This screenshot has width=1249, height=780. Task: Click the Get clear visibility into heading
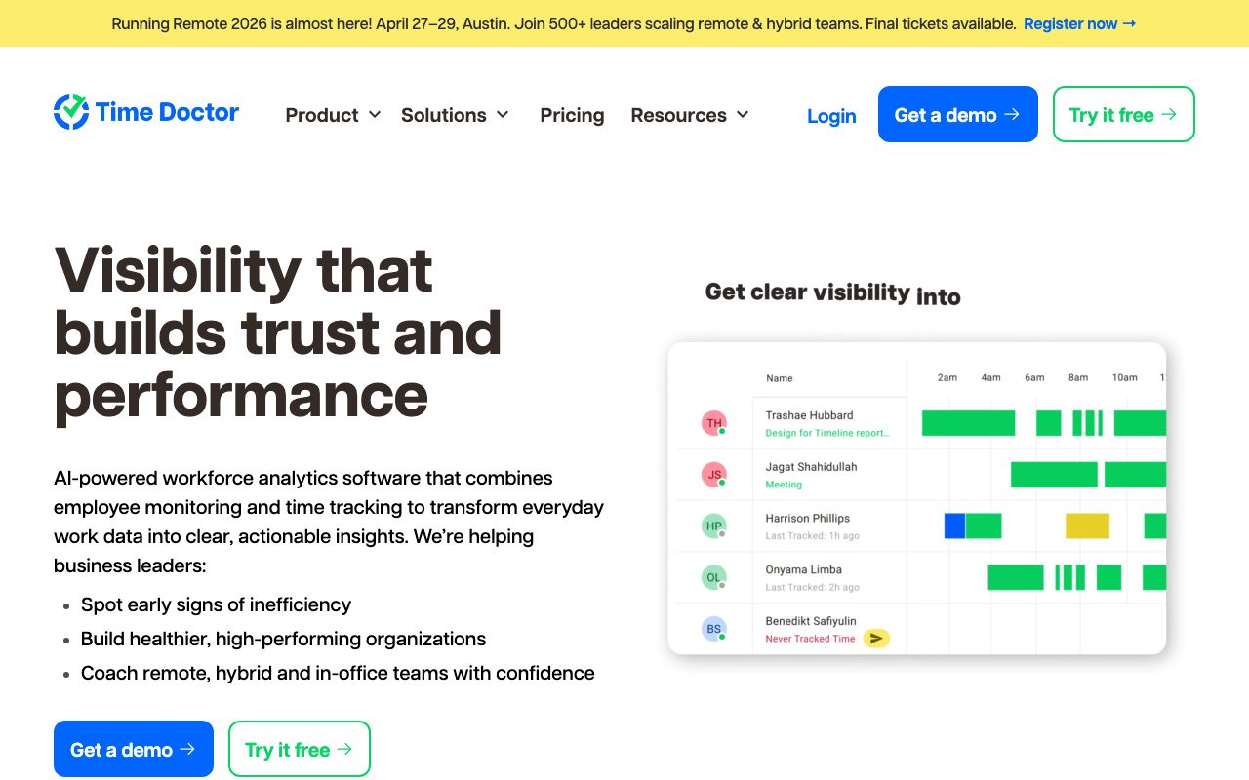[x=832, y=293]
